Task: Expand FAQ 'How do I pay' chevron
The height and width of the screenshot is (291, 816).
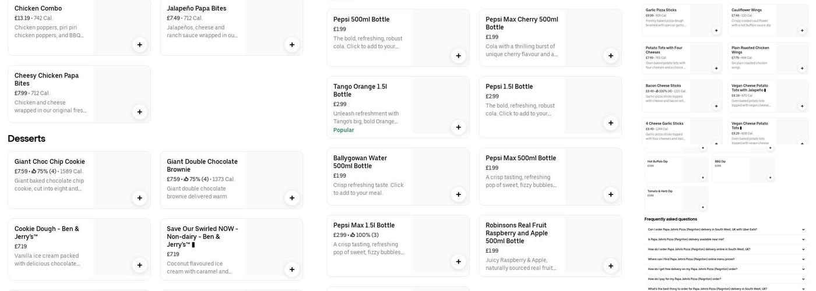Action: pos(803,279)
